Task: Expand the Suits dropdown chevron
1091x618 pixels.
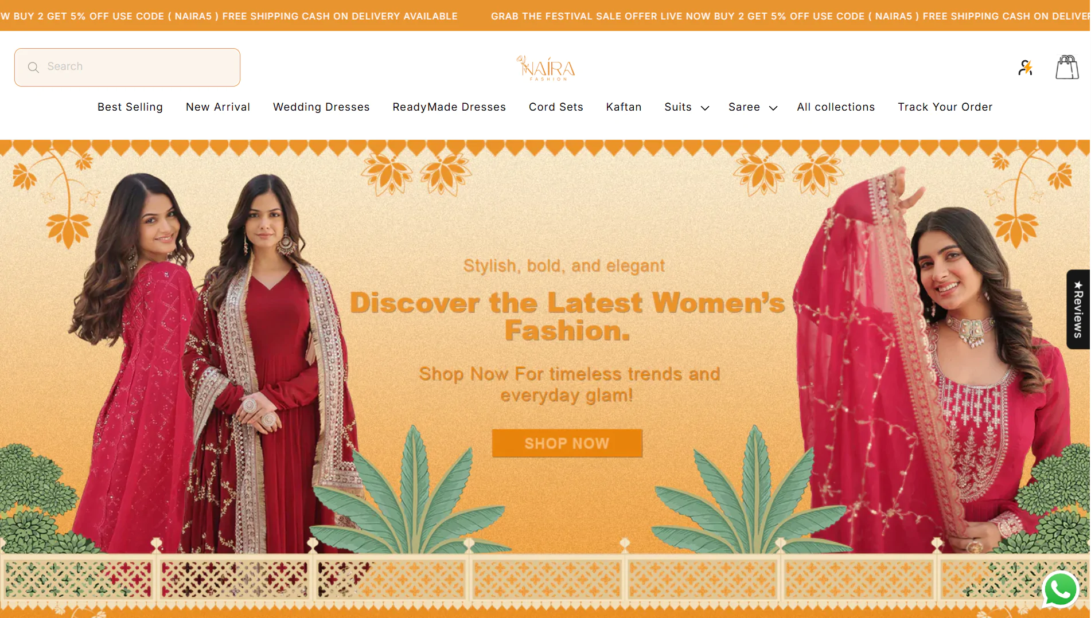Action: pos(705,108)
